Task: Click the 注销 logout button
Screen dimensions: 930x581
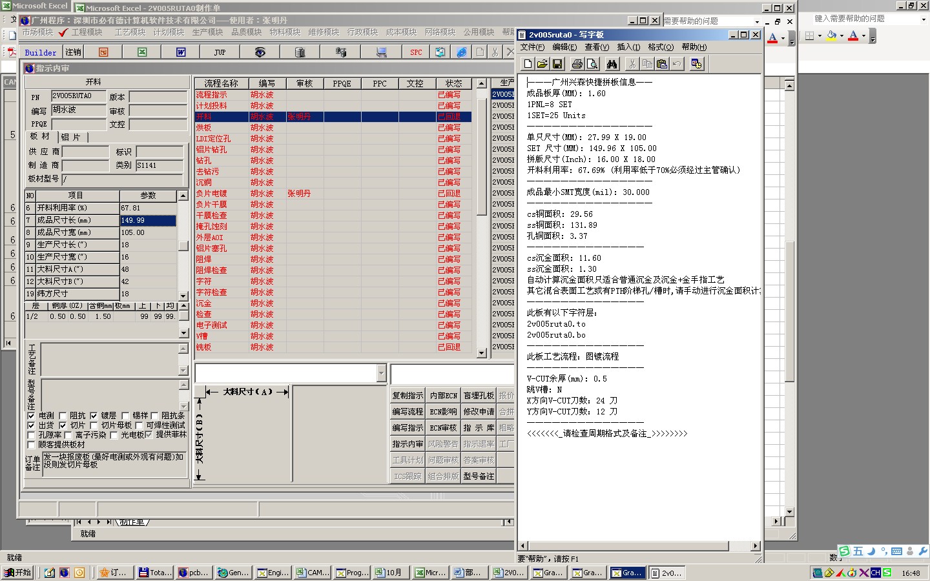Action: (x=73, y=52)
